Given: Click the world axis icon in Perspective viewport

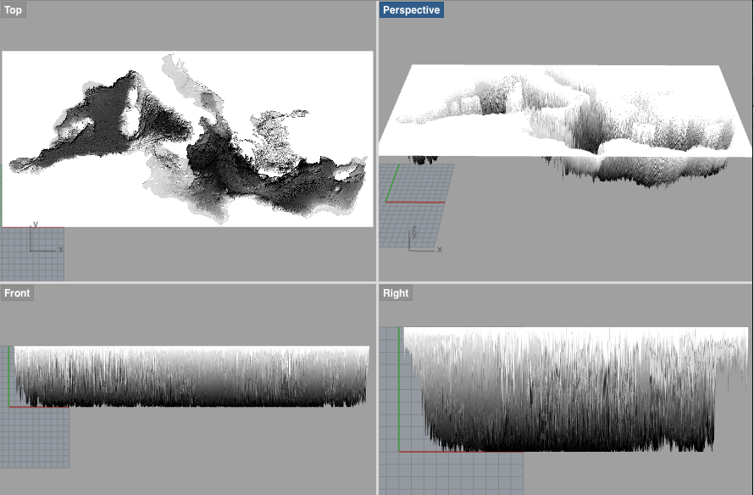Looking at the screenshot, I should click(425, 240).
